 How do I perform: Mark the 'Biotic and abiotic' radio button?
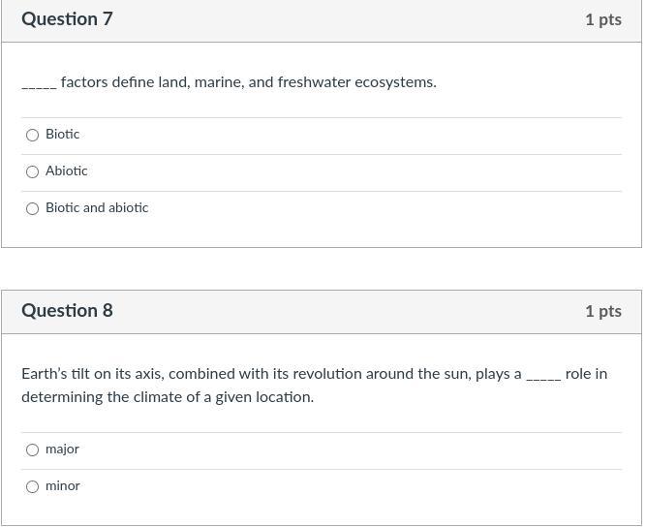point(32,209)
